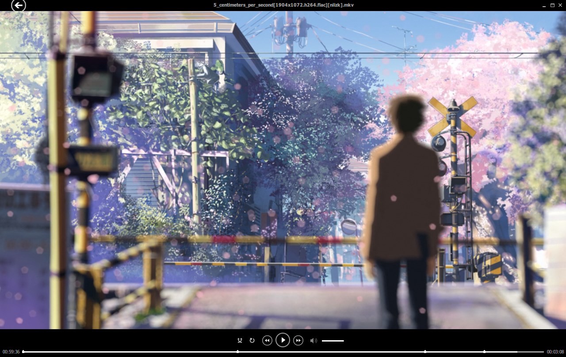Image resolution: width=566 pixels, height=357 pixels.
Task: Click the unplayed gray end of the seek bar
Action: (x=531, y=352)
